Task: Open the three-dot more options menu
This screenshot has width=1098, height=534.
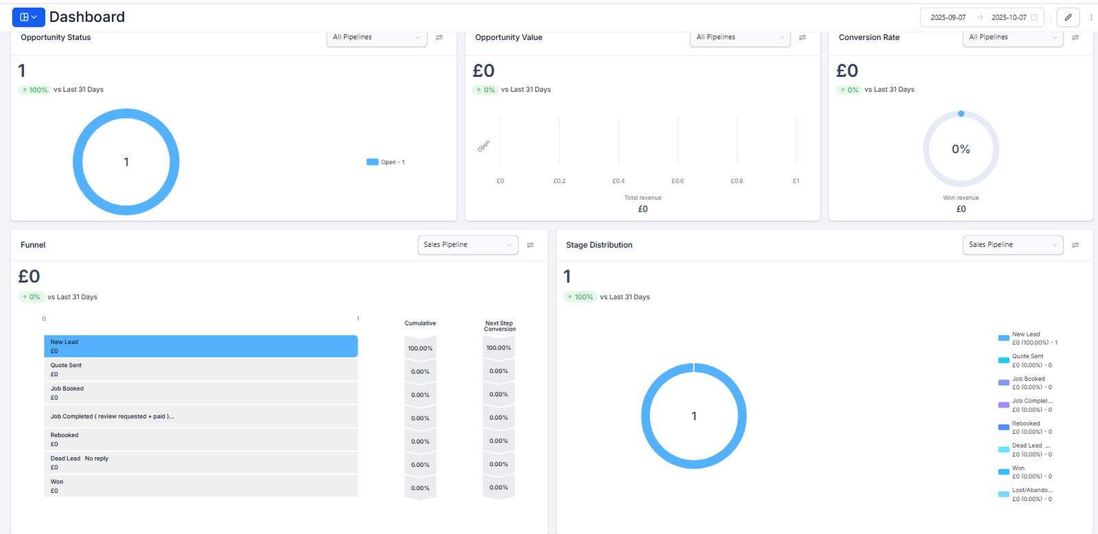Action: click(x=1091, y=17)
